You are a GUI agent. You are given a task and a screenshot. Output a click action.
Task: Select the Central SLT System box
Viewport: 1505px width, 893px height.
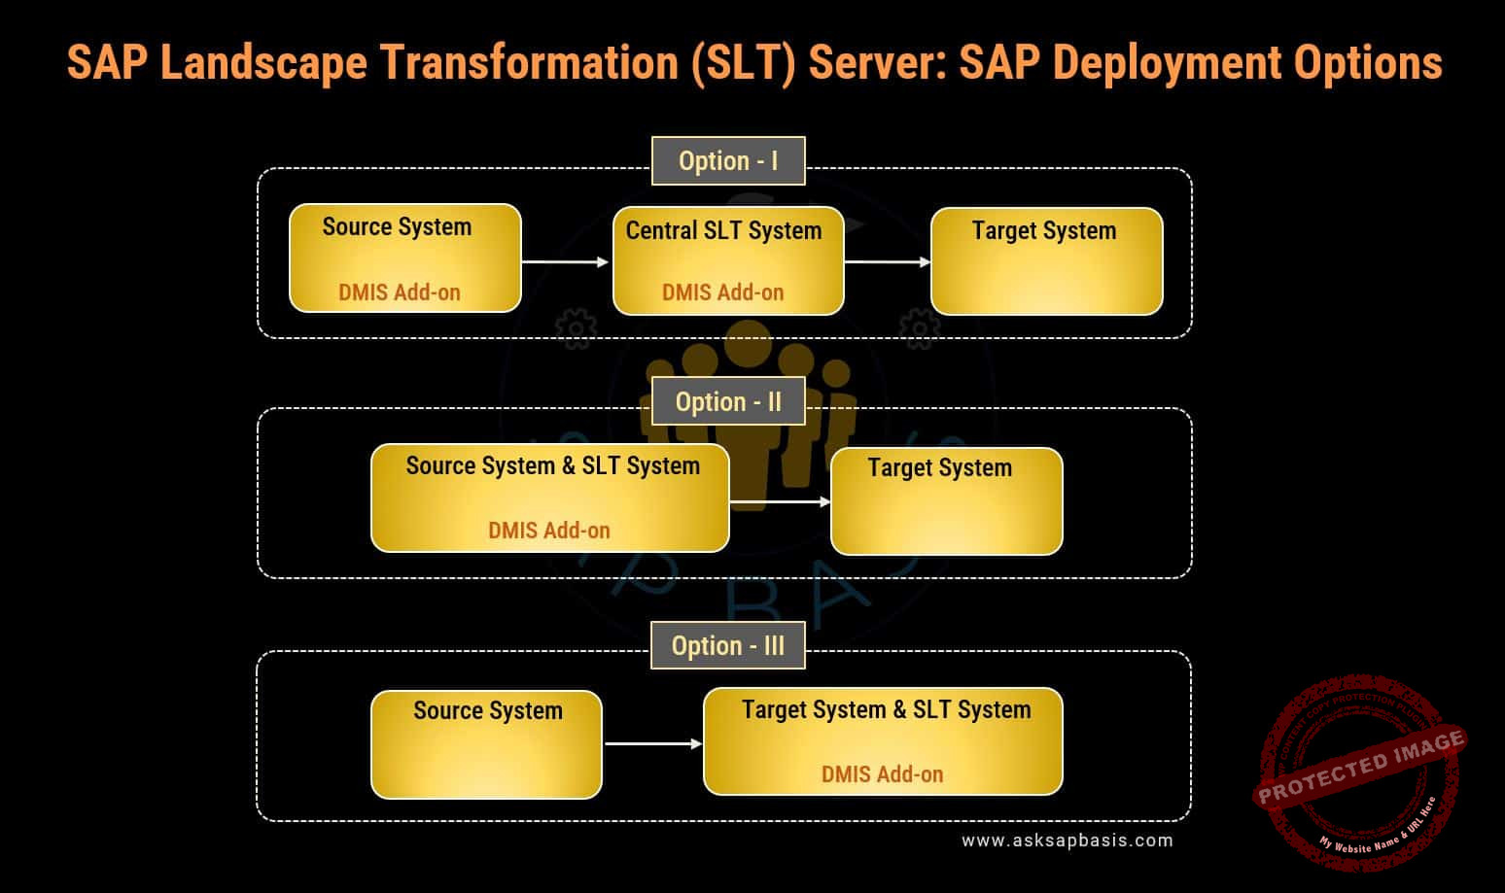coord(728,260)
